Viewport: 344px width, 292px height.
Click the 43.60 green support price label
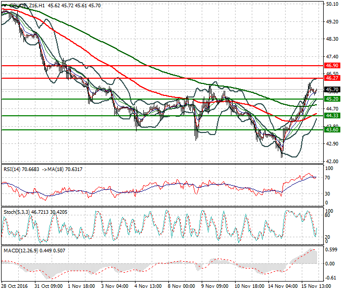pos(332,130)
